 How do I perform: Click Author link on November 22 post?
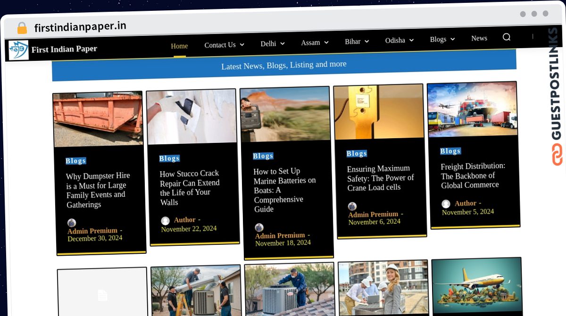[184, 220]
